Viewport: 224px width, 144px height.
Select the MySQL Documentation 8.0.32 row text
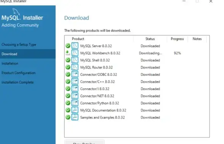pyautogui.click(x=103, y=110)
